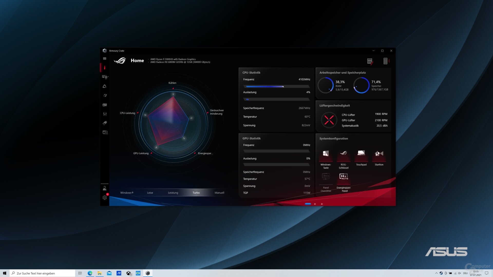Click the RAM usage ring gauge
Screen dimensions: 493x277
[x=326, y=85]
